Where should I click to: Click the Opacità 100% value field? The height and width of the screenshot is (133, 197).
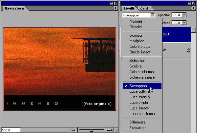(x=177, y=15)
